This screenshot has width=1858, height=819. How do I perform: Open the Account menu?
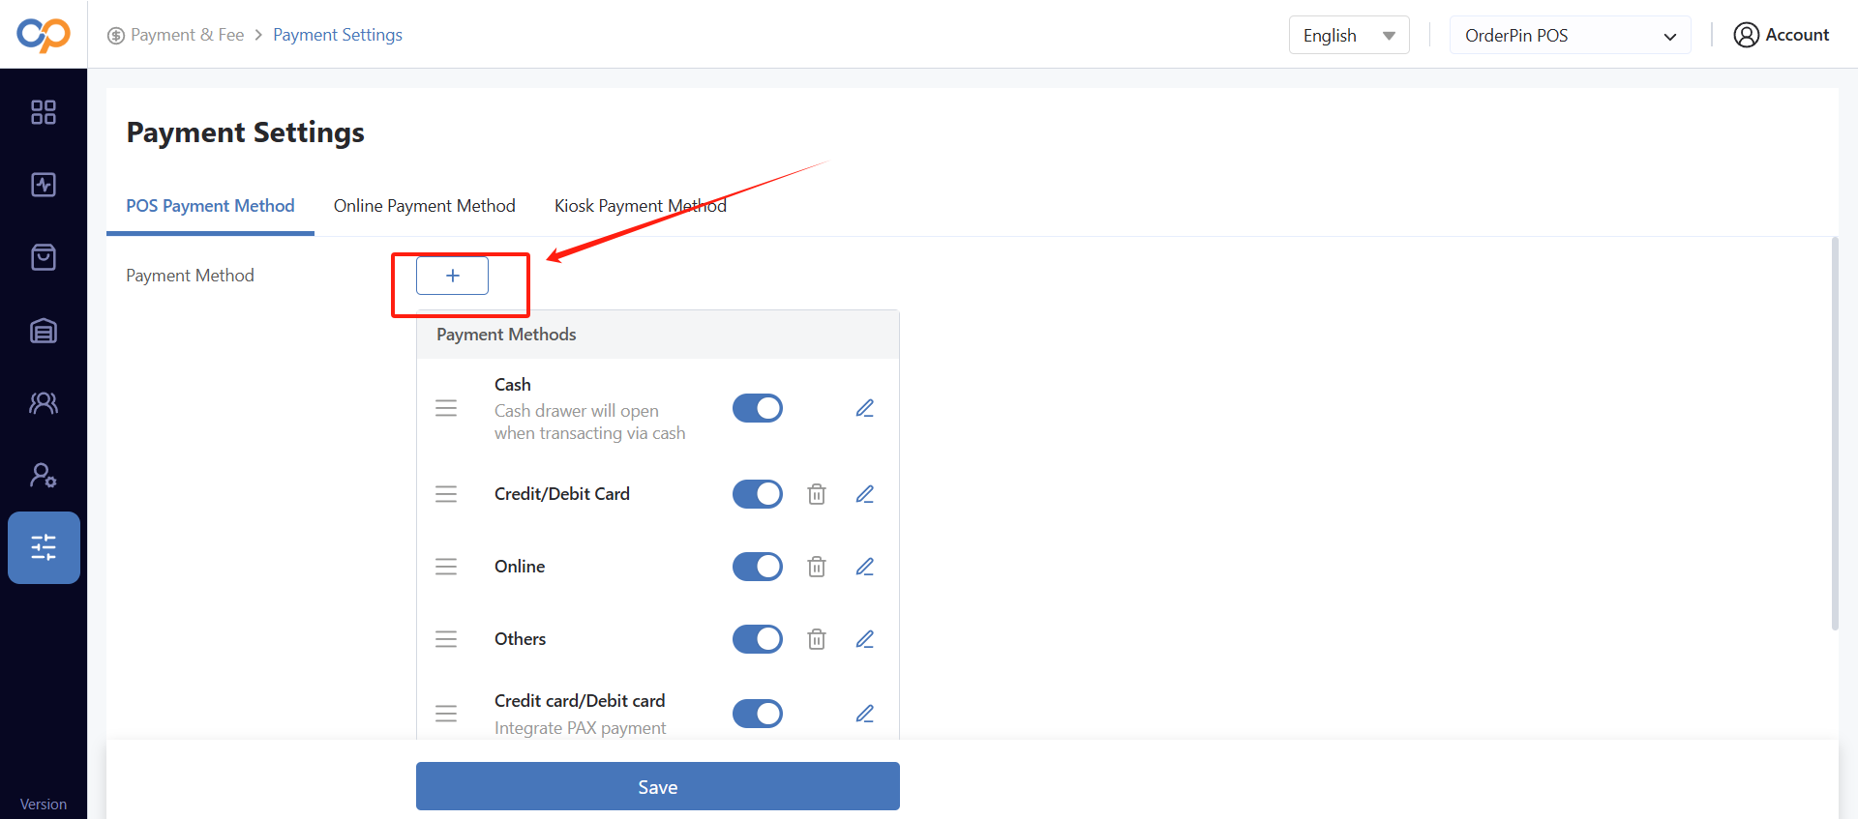(1781, 35)
